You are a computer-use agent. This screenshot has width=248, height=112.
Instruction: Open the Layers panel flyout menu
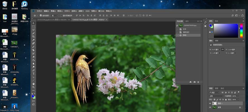point(244,88)
